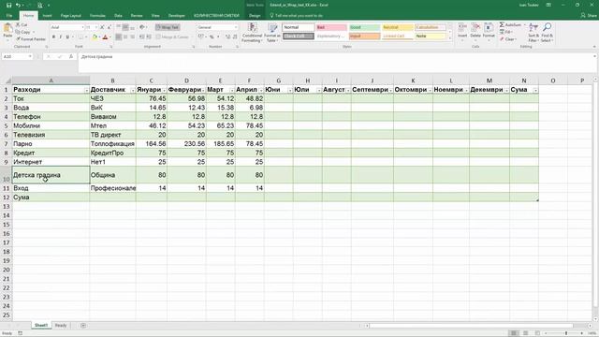This screenshot has height=337, width=599.
Task: Click the Clear eraser command
Action: click(x=508, y=39)
